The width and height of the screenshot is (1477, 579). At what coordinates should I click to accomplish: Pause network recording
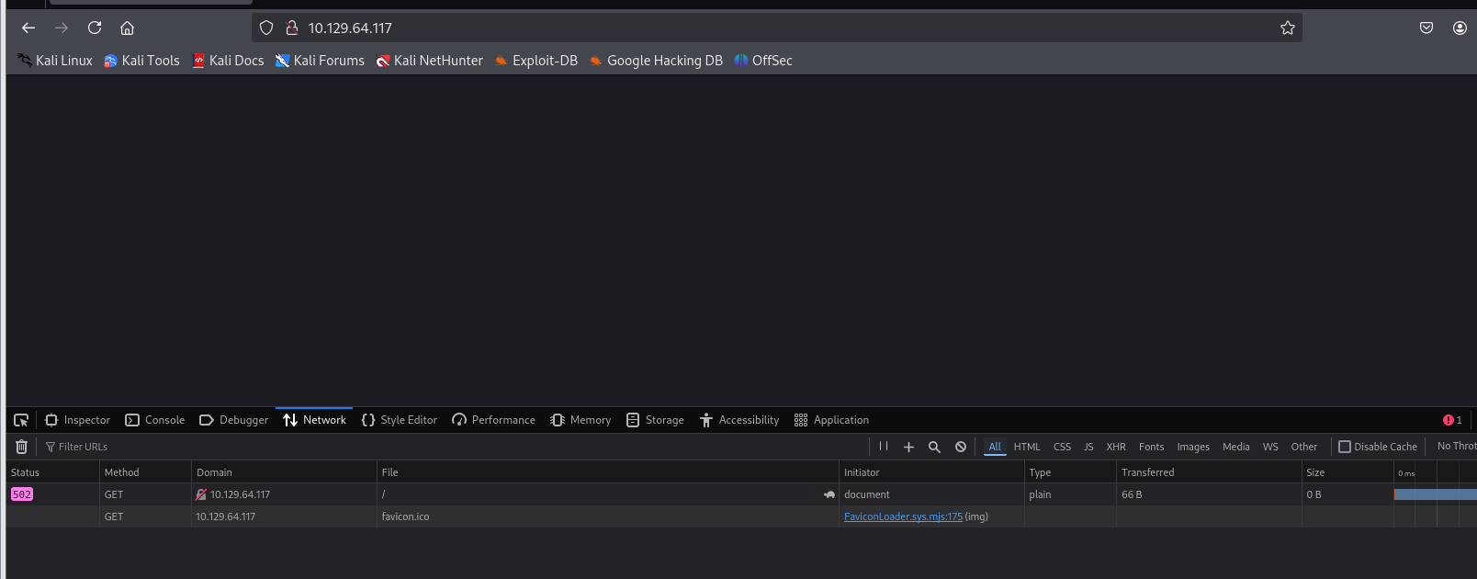884,447
